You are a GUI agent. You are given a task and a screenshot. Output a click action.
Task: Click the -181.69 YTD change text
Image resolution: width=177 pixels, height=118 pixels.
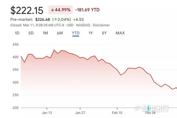point(87,10)
